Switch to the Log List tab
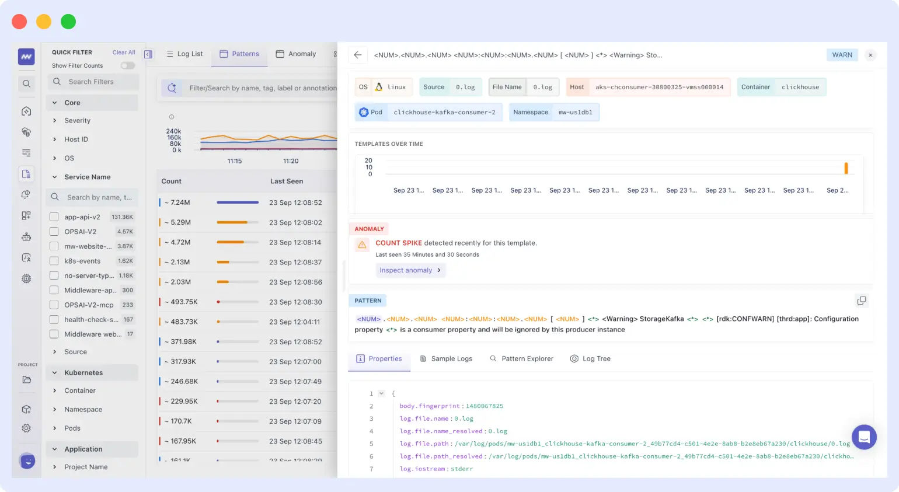The width and height of the screenshot is (899, 492). click(184, 54)
